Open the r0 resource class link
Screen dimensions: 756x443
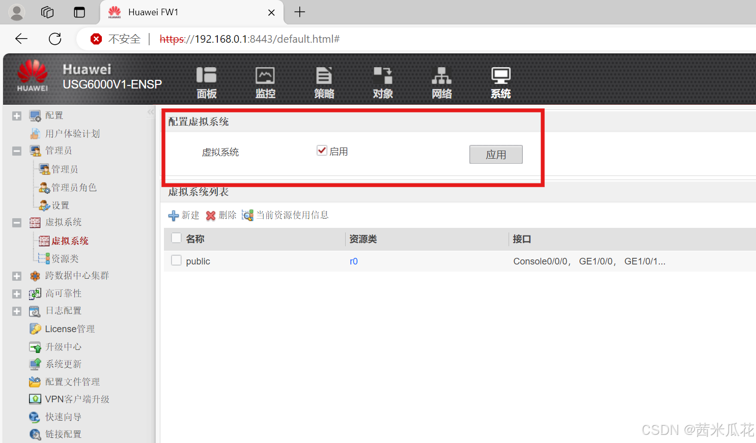point(354,261)
